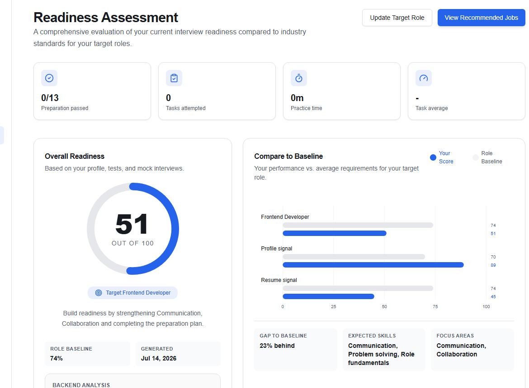Click the Frontend Developer blue score bar
The image size is (529, 388).
tap(334, 233)
